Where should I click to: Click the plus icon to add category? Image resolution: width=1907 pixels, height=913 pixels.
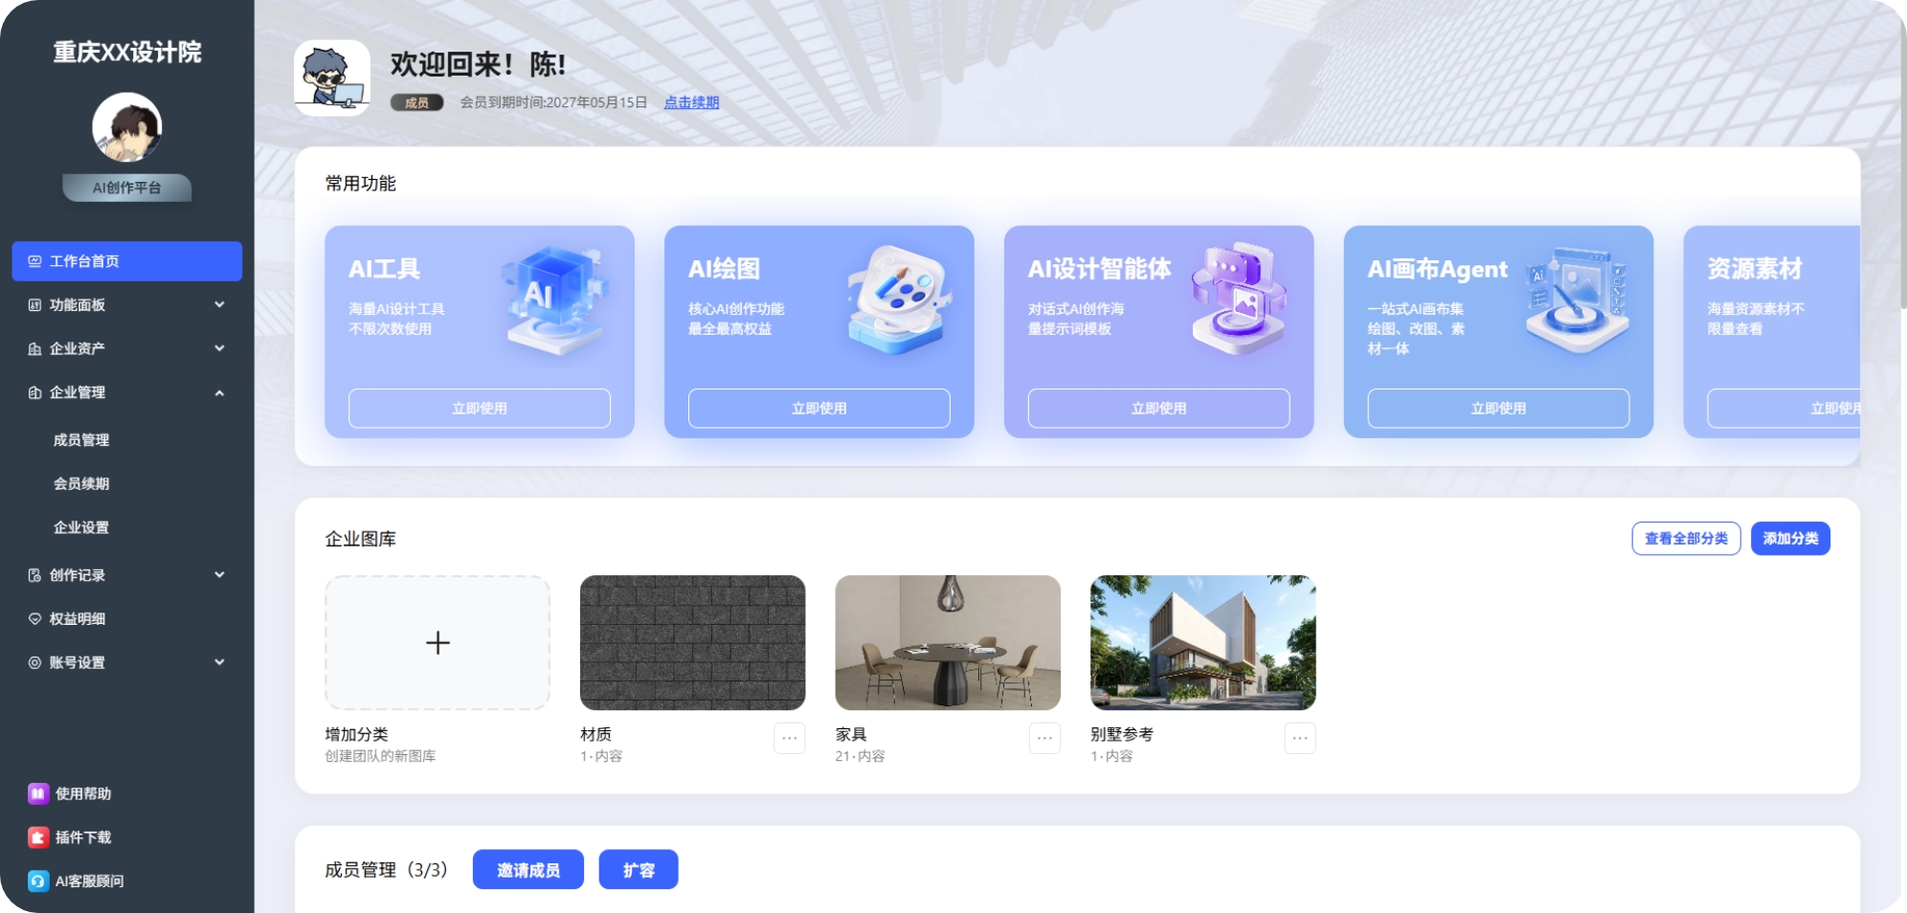click(x=437, y=642)
